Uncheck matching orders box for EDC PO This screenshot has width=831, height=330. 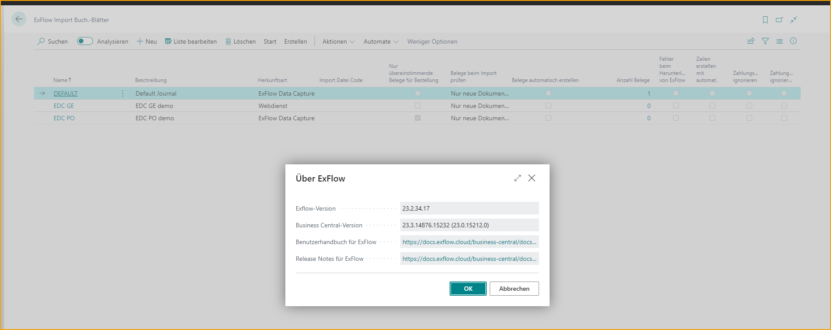pos(417,118)
